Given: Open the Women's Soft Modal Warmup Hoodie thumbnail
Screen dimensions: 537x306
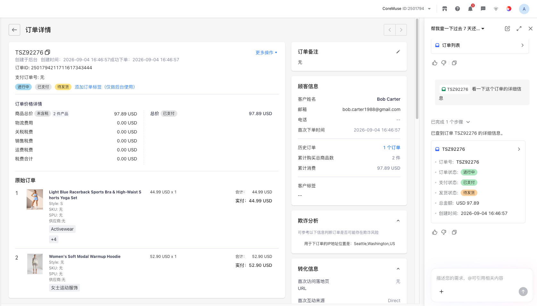Looking at the screenshot, I should (35, 264).
